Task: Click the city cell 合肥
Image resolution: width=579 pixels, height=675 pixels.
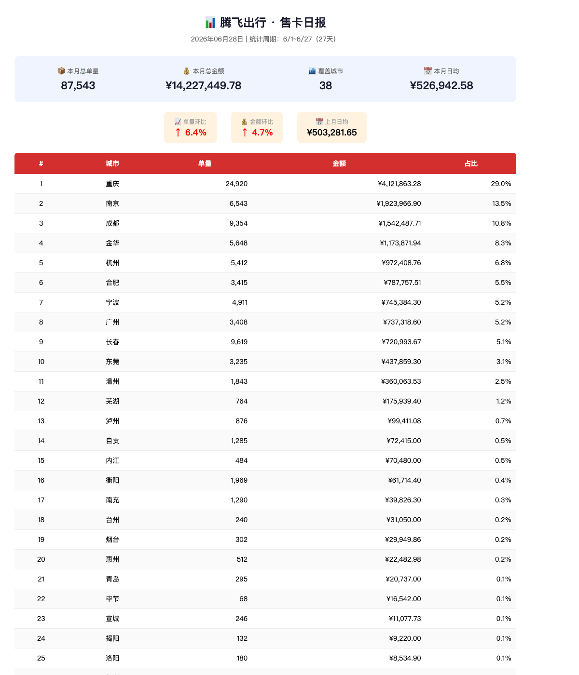Action: pos(112,283)
